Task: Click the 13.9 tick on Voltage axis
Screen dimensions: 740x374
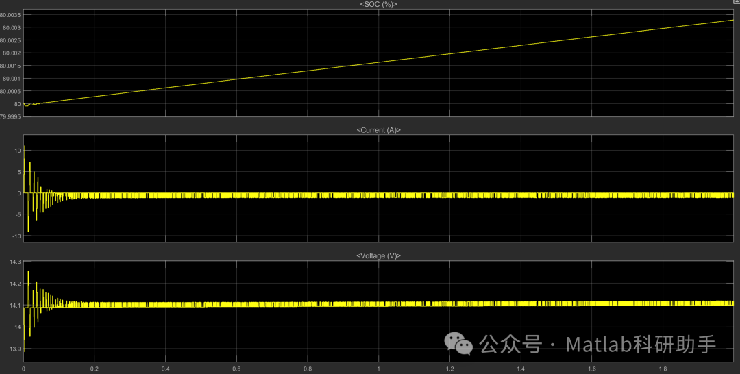Action: (x=15, y=349)
